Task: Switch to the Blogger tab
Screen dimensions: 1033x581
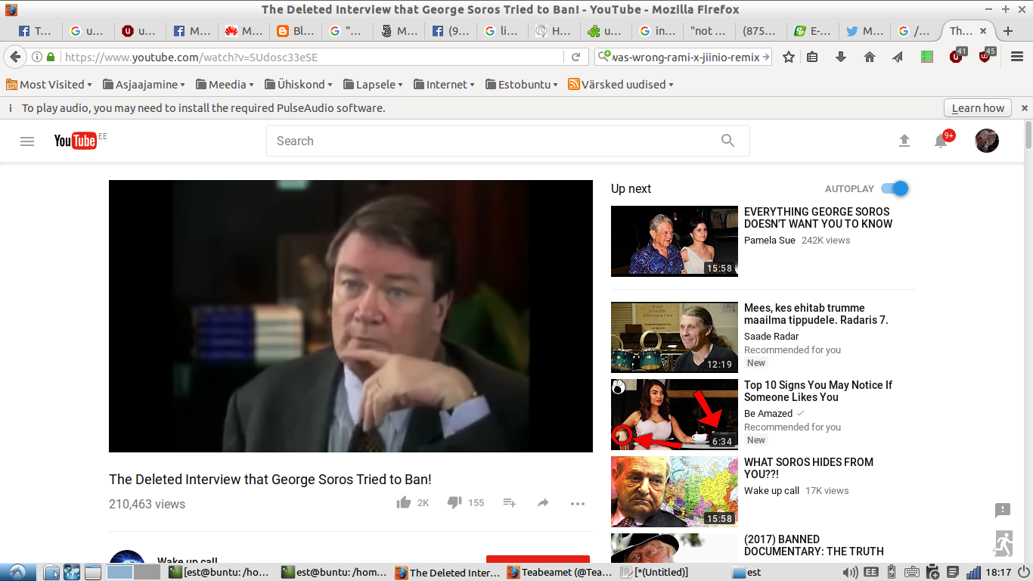Action: tap(295, 31)
